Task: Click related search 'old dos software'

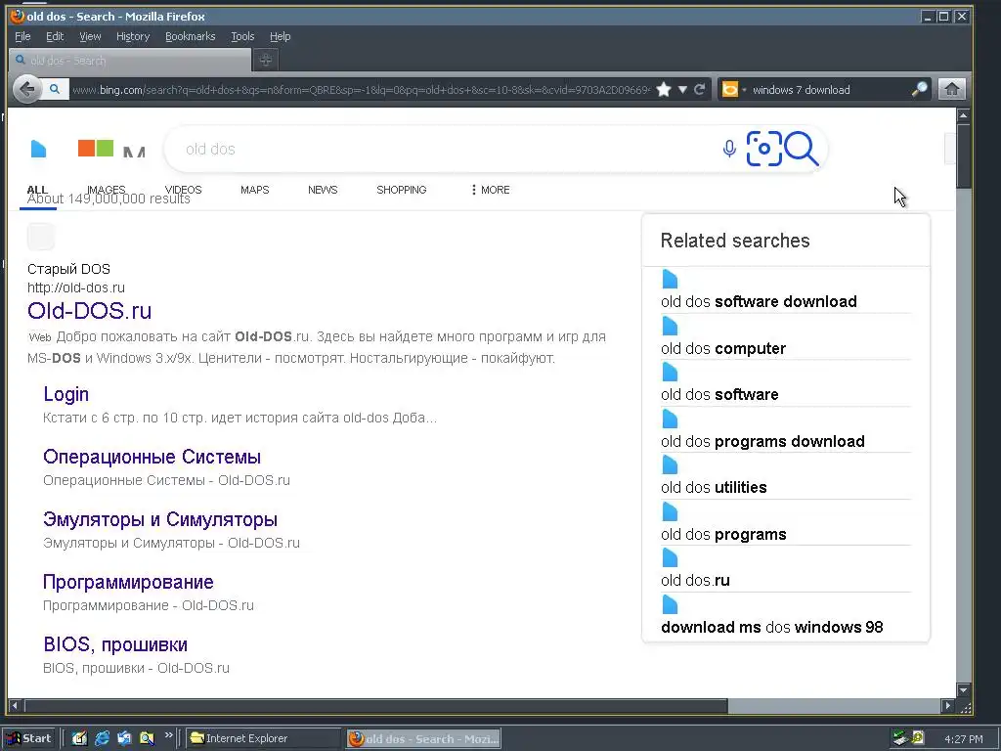Action: (719, 395)
